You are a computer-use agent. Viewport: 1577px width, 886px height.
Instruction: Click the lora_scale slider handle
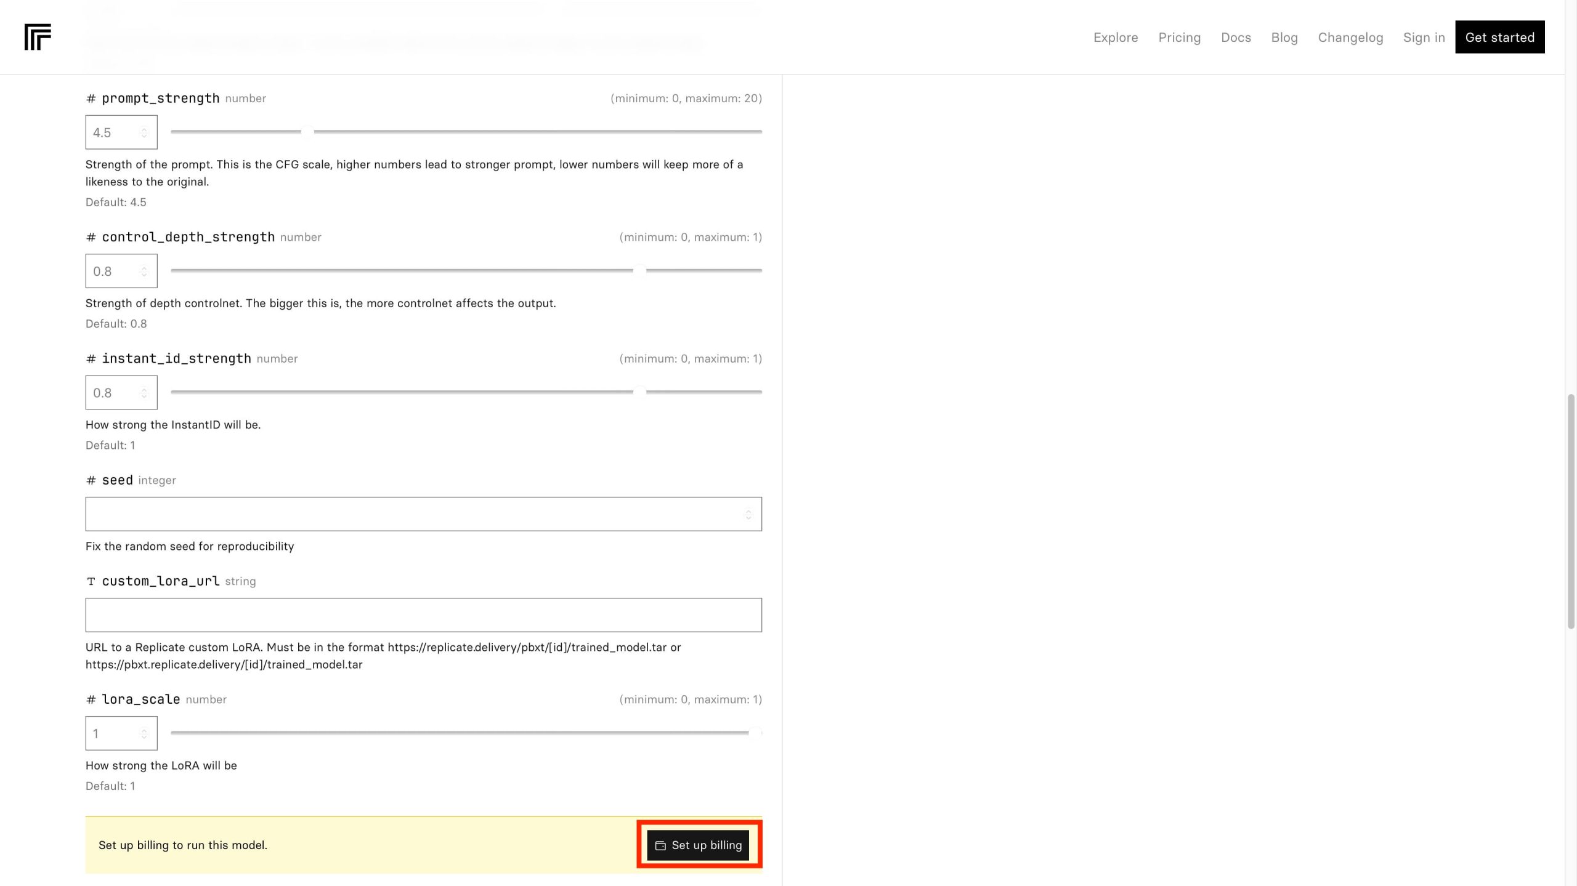(755, 733)
